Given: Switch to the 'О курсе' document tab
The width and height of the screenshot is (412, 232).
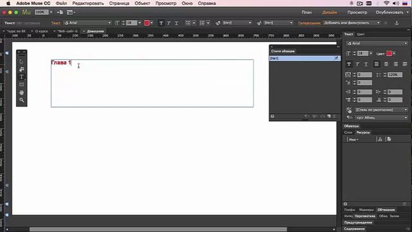Looking at the screenshot, I should (x=41, y=31).
